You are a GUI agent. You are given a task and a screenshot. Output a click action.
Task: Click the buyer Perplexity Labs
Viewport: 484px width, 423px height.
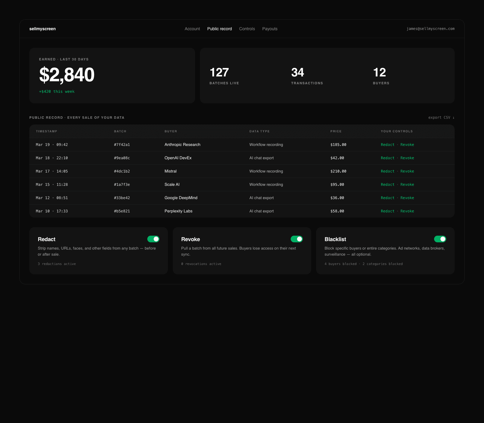tap(178, 211)
